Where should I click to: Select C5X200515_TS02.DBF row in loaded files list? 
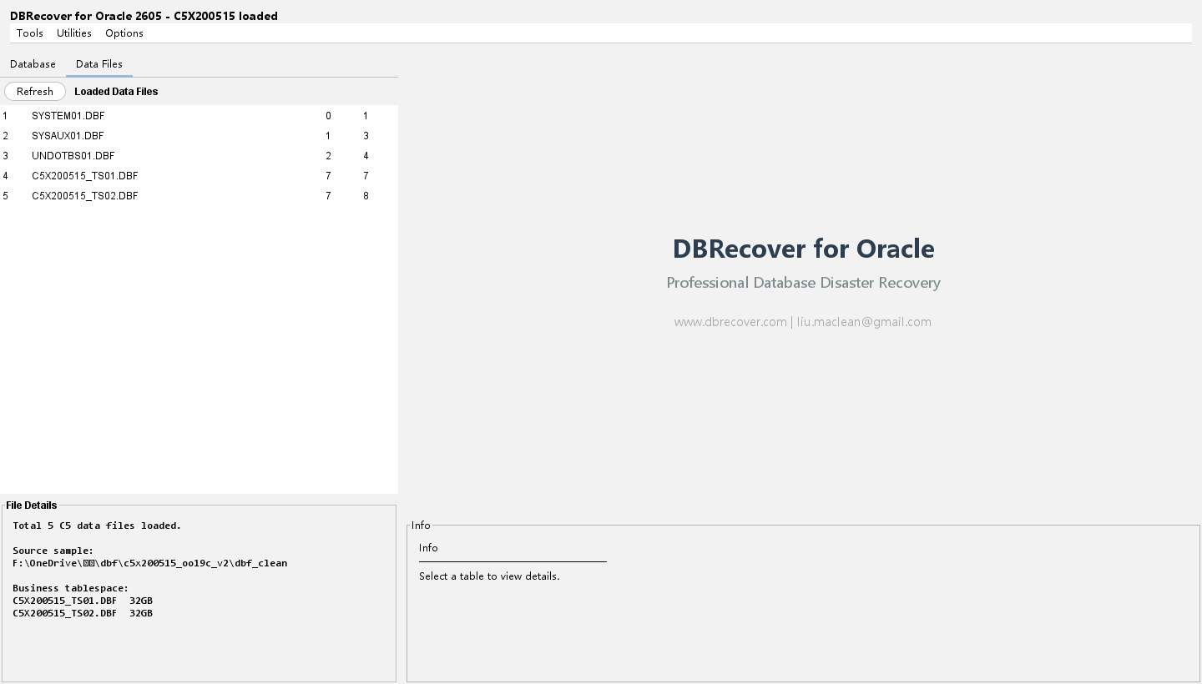199,196
